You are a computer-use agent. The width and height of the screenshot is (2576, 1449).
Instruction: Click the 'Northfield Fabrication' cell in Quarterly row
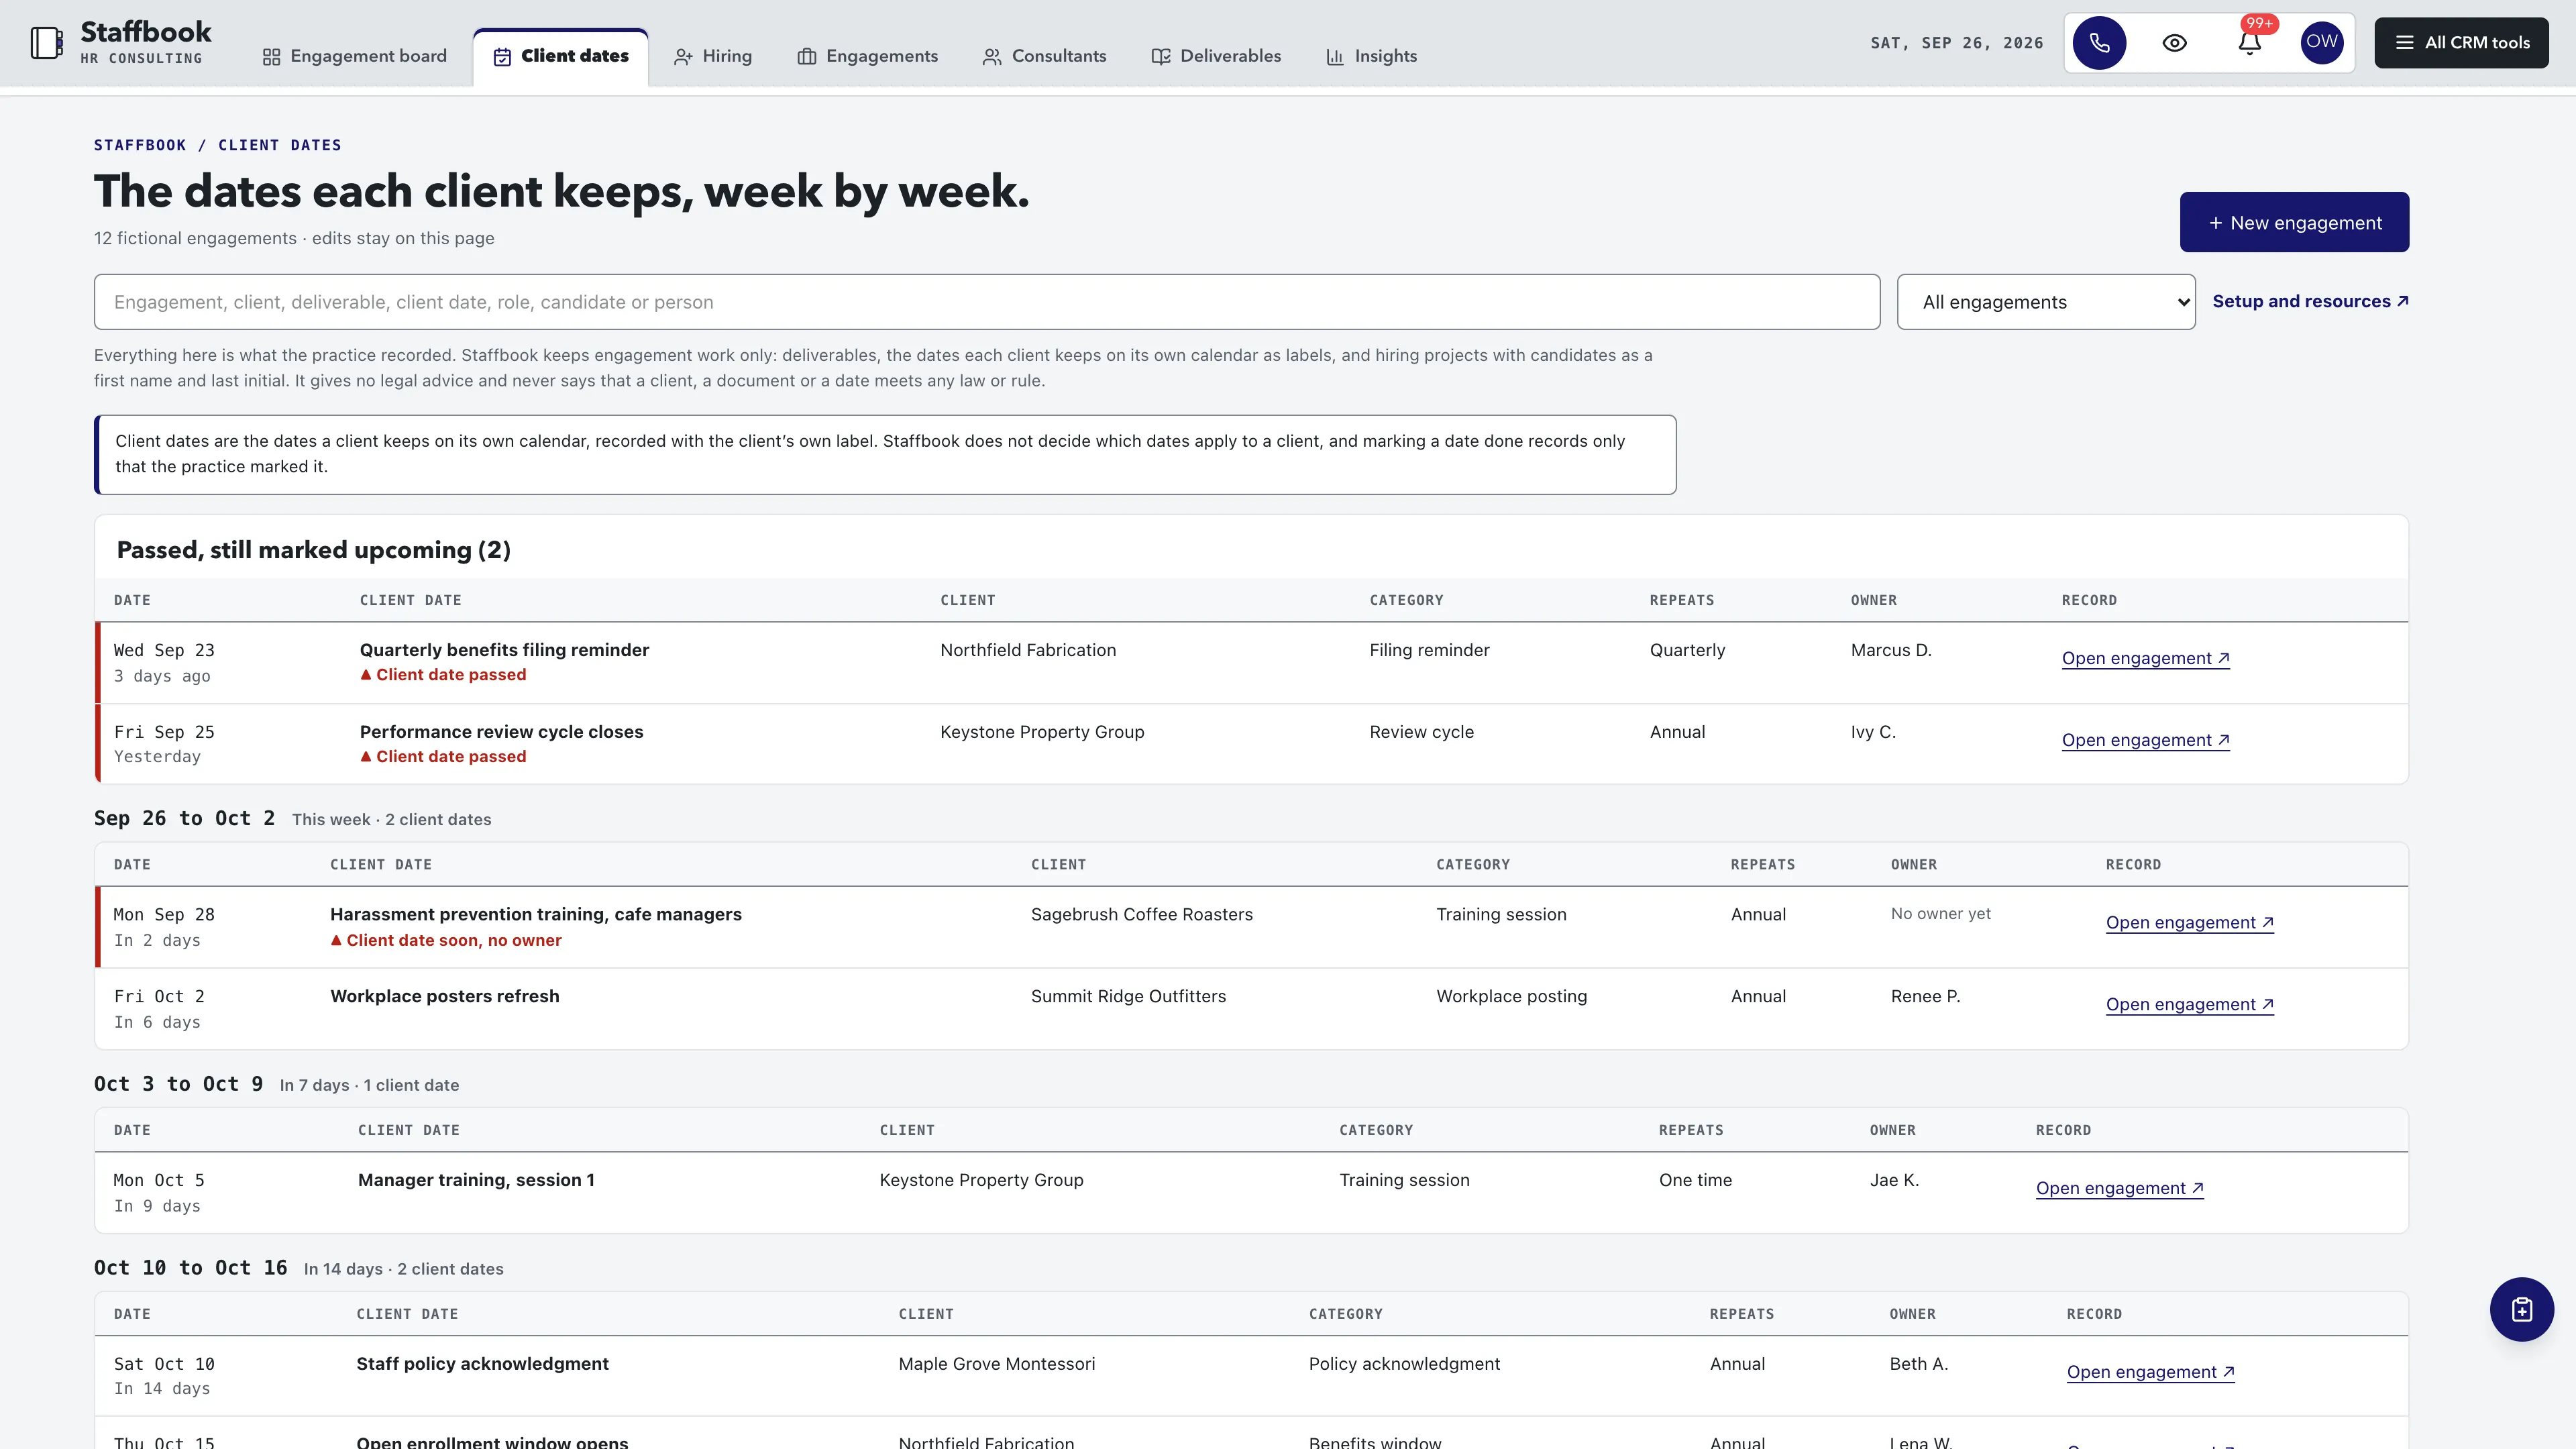pyautogui.click(x=1027, y=650)
